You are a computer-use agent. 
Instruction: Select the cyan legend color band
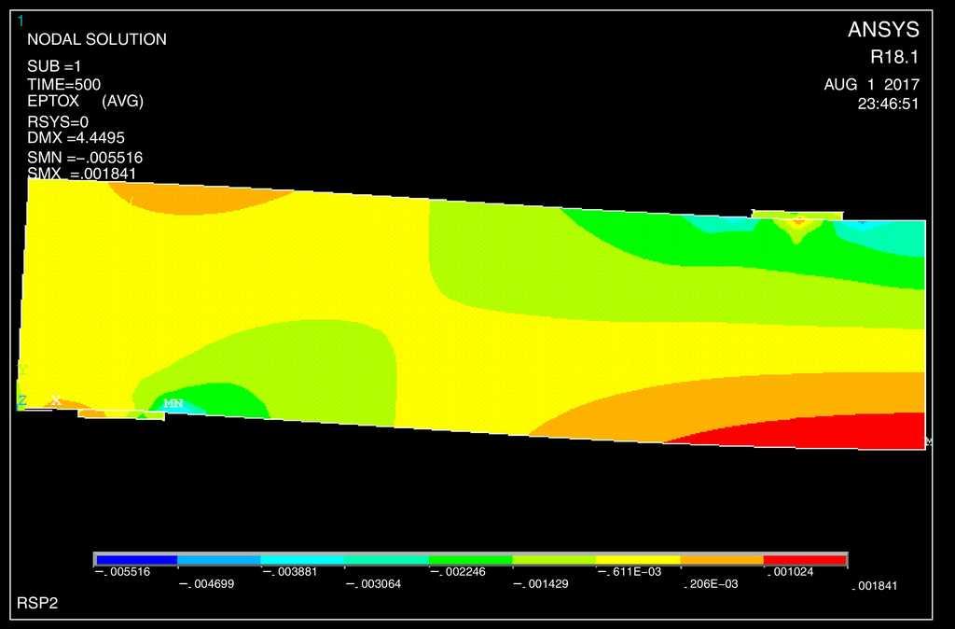[302, 560]
